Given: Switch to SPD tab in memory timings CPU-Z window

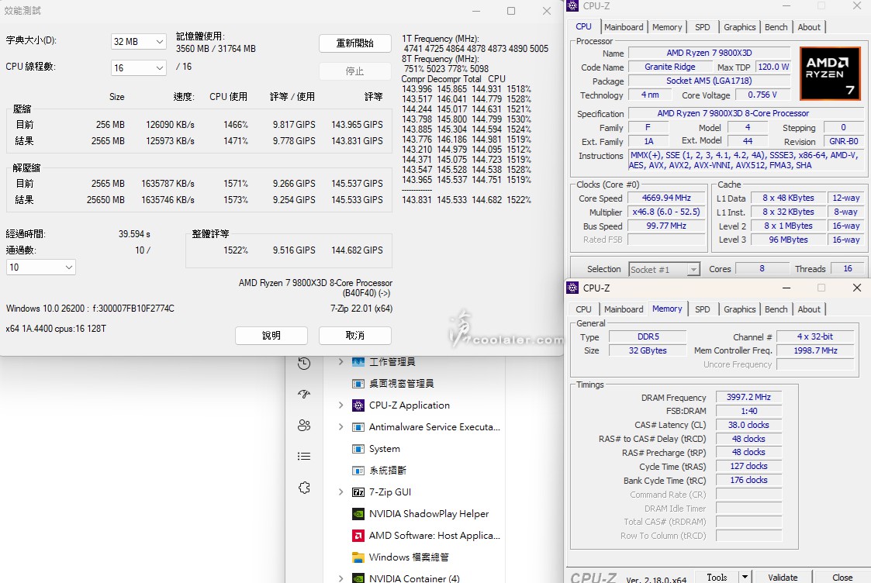Looking at the screenshot, I should click(x=702, y=309).
